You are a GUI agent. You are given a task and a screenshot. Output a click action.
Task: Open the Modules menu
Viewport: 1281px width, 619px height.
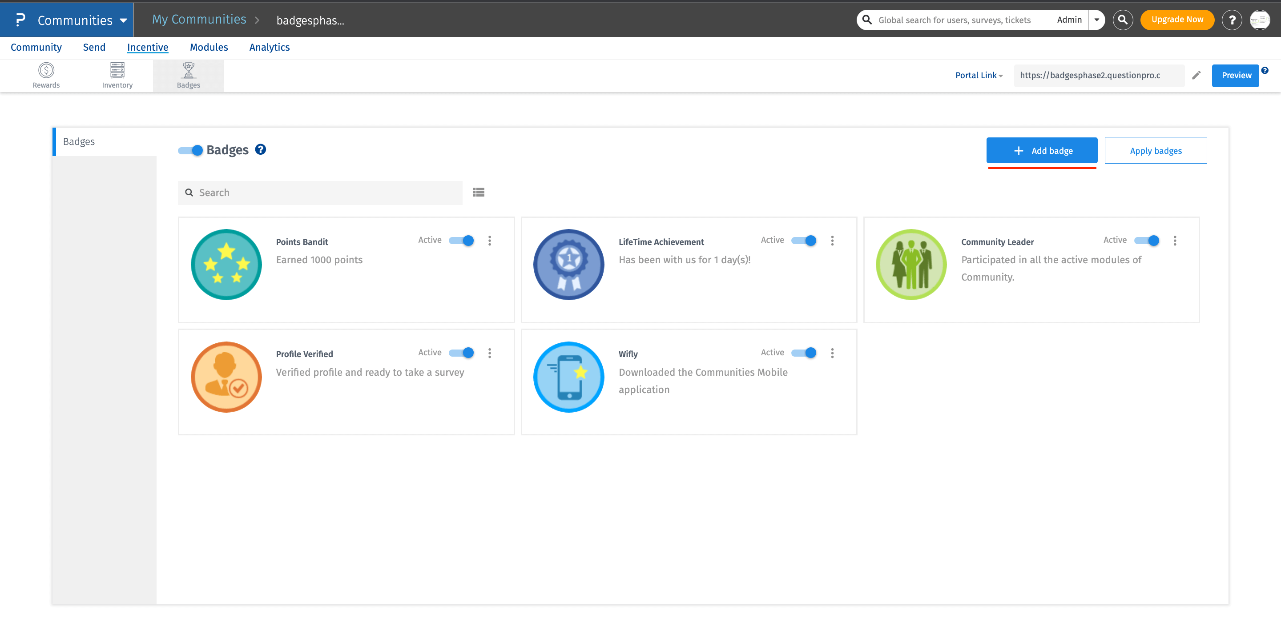coord(209,47)
